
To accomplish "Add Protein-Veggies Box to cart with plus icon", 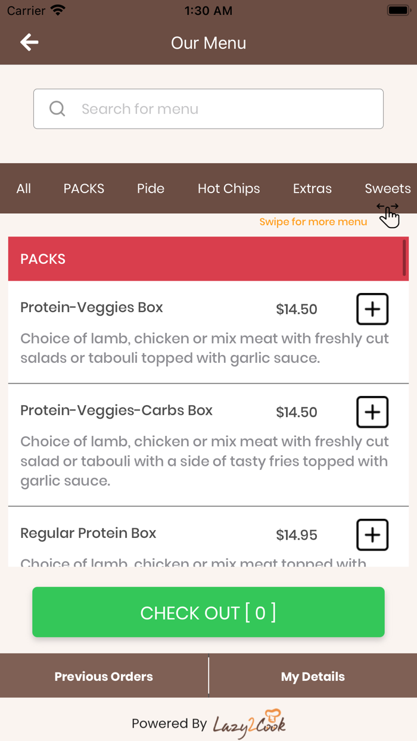I will click(x=372, y=309).
